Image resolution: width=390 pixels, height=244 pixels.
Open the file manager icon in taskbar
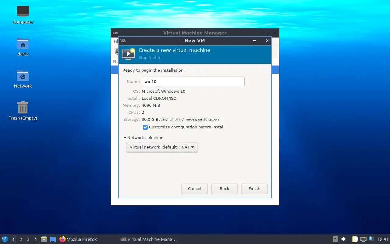pyautogui.click(x=44, y=239)
